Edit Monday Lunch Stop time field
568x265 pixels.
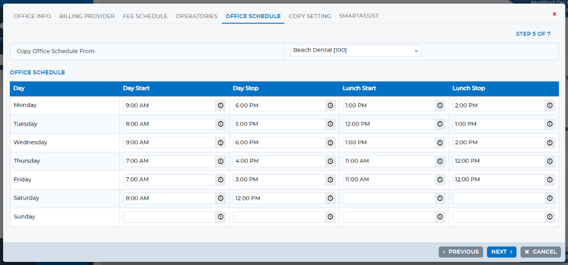pyautogui.click(x=499, y=105)
